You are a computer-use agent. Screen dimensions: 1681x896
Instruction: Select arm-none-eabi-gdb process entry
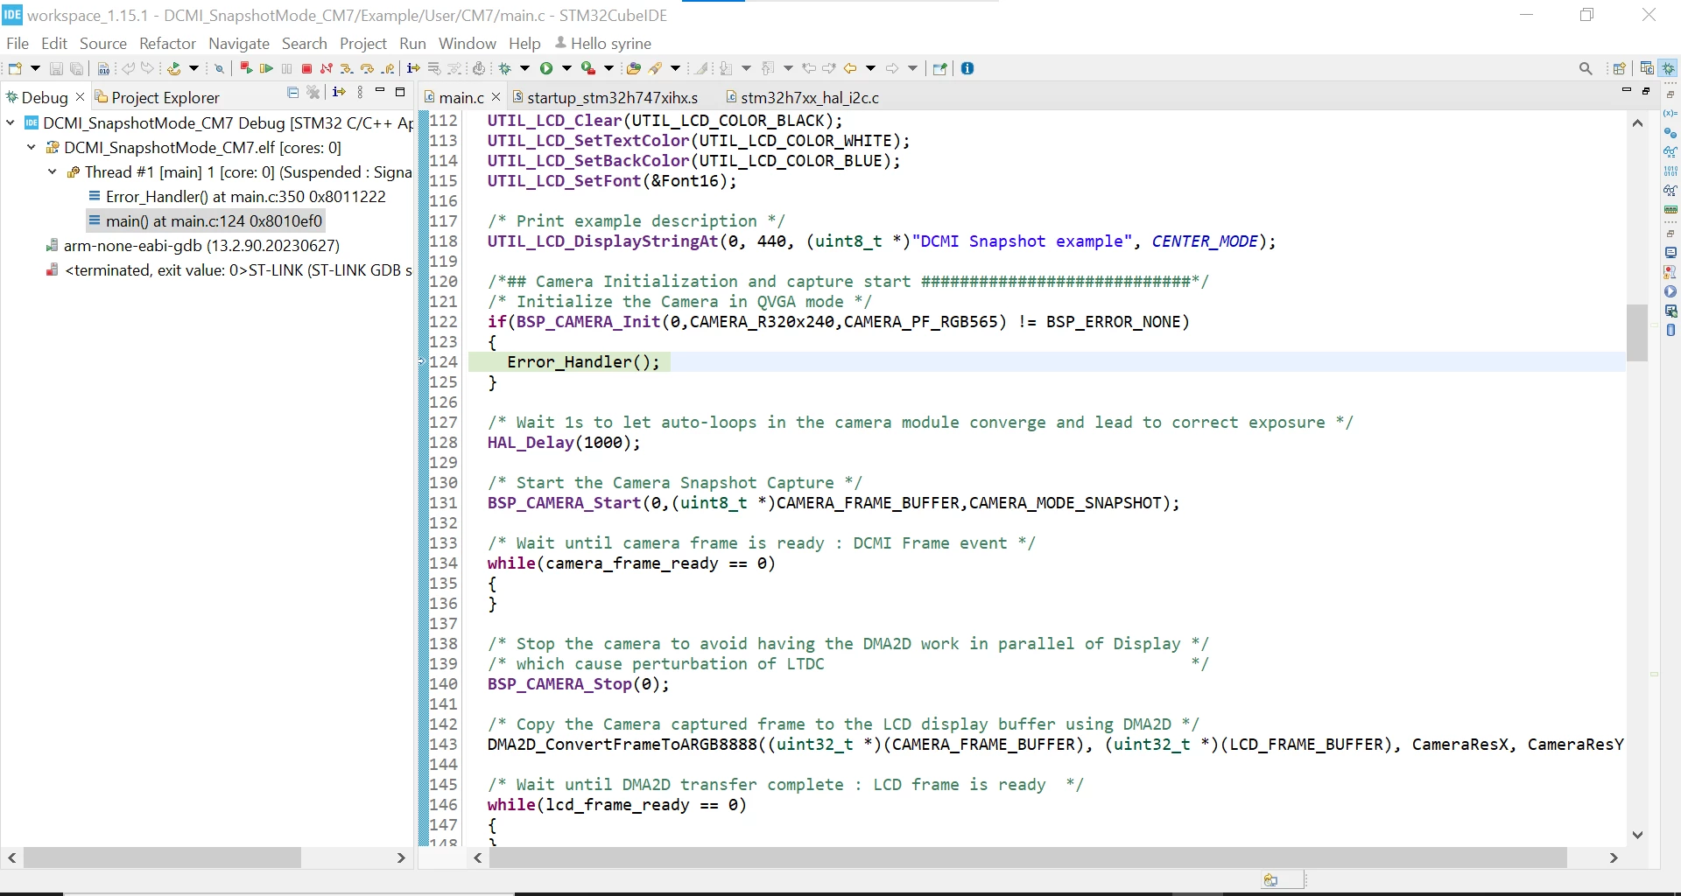pos(193,246)
